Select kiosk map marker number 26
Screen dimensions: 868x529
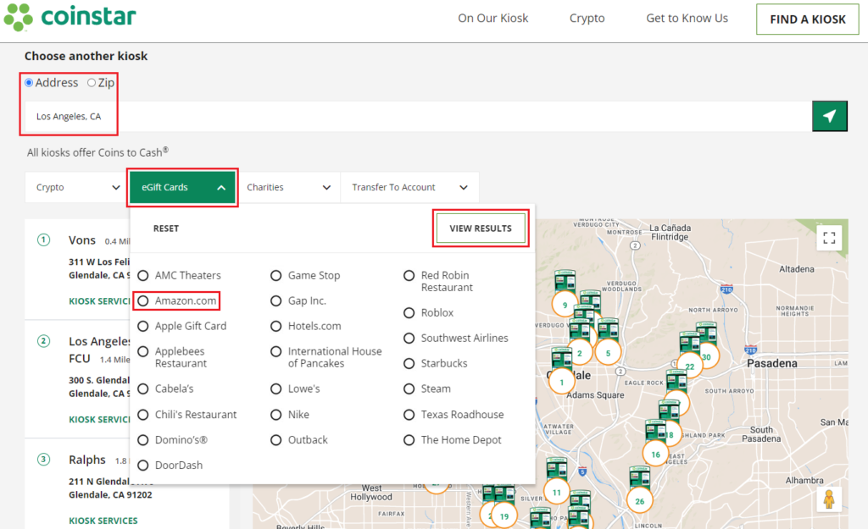tap(639, 501)
